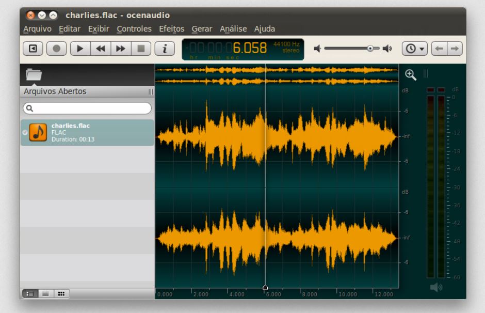Select charlies.flac in the open files list

(x=87, y=133)
